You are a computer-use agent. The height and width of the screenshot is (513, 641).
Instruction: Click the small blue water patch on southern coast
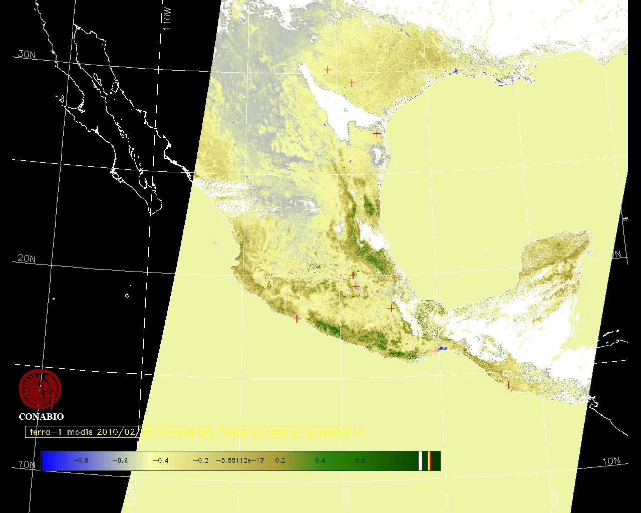pos(442,348)
